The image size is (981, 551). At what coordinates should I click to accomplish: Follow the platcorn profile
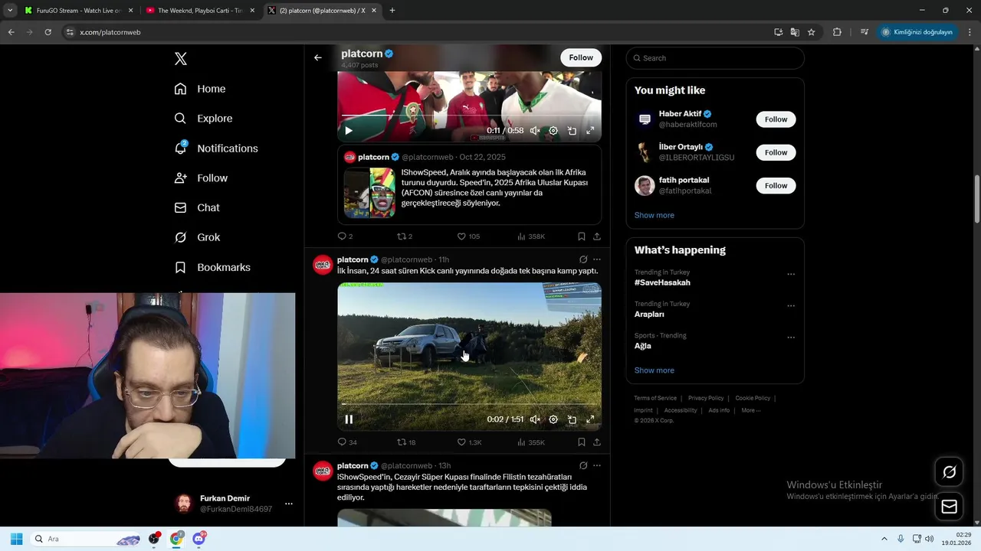tap(581, 57)
